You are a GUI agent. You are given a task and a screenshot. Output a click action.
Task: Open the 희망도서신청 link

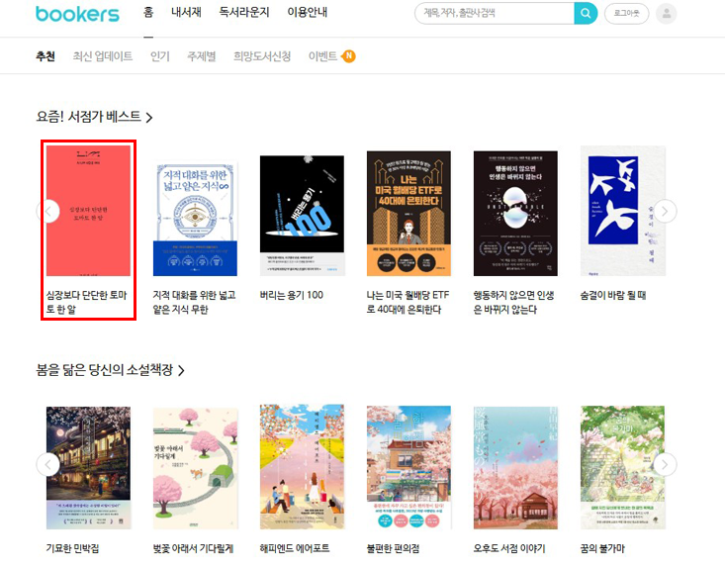coord(262,56)
